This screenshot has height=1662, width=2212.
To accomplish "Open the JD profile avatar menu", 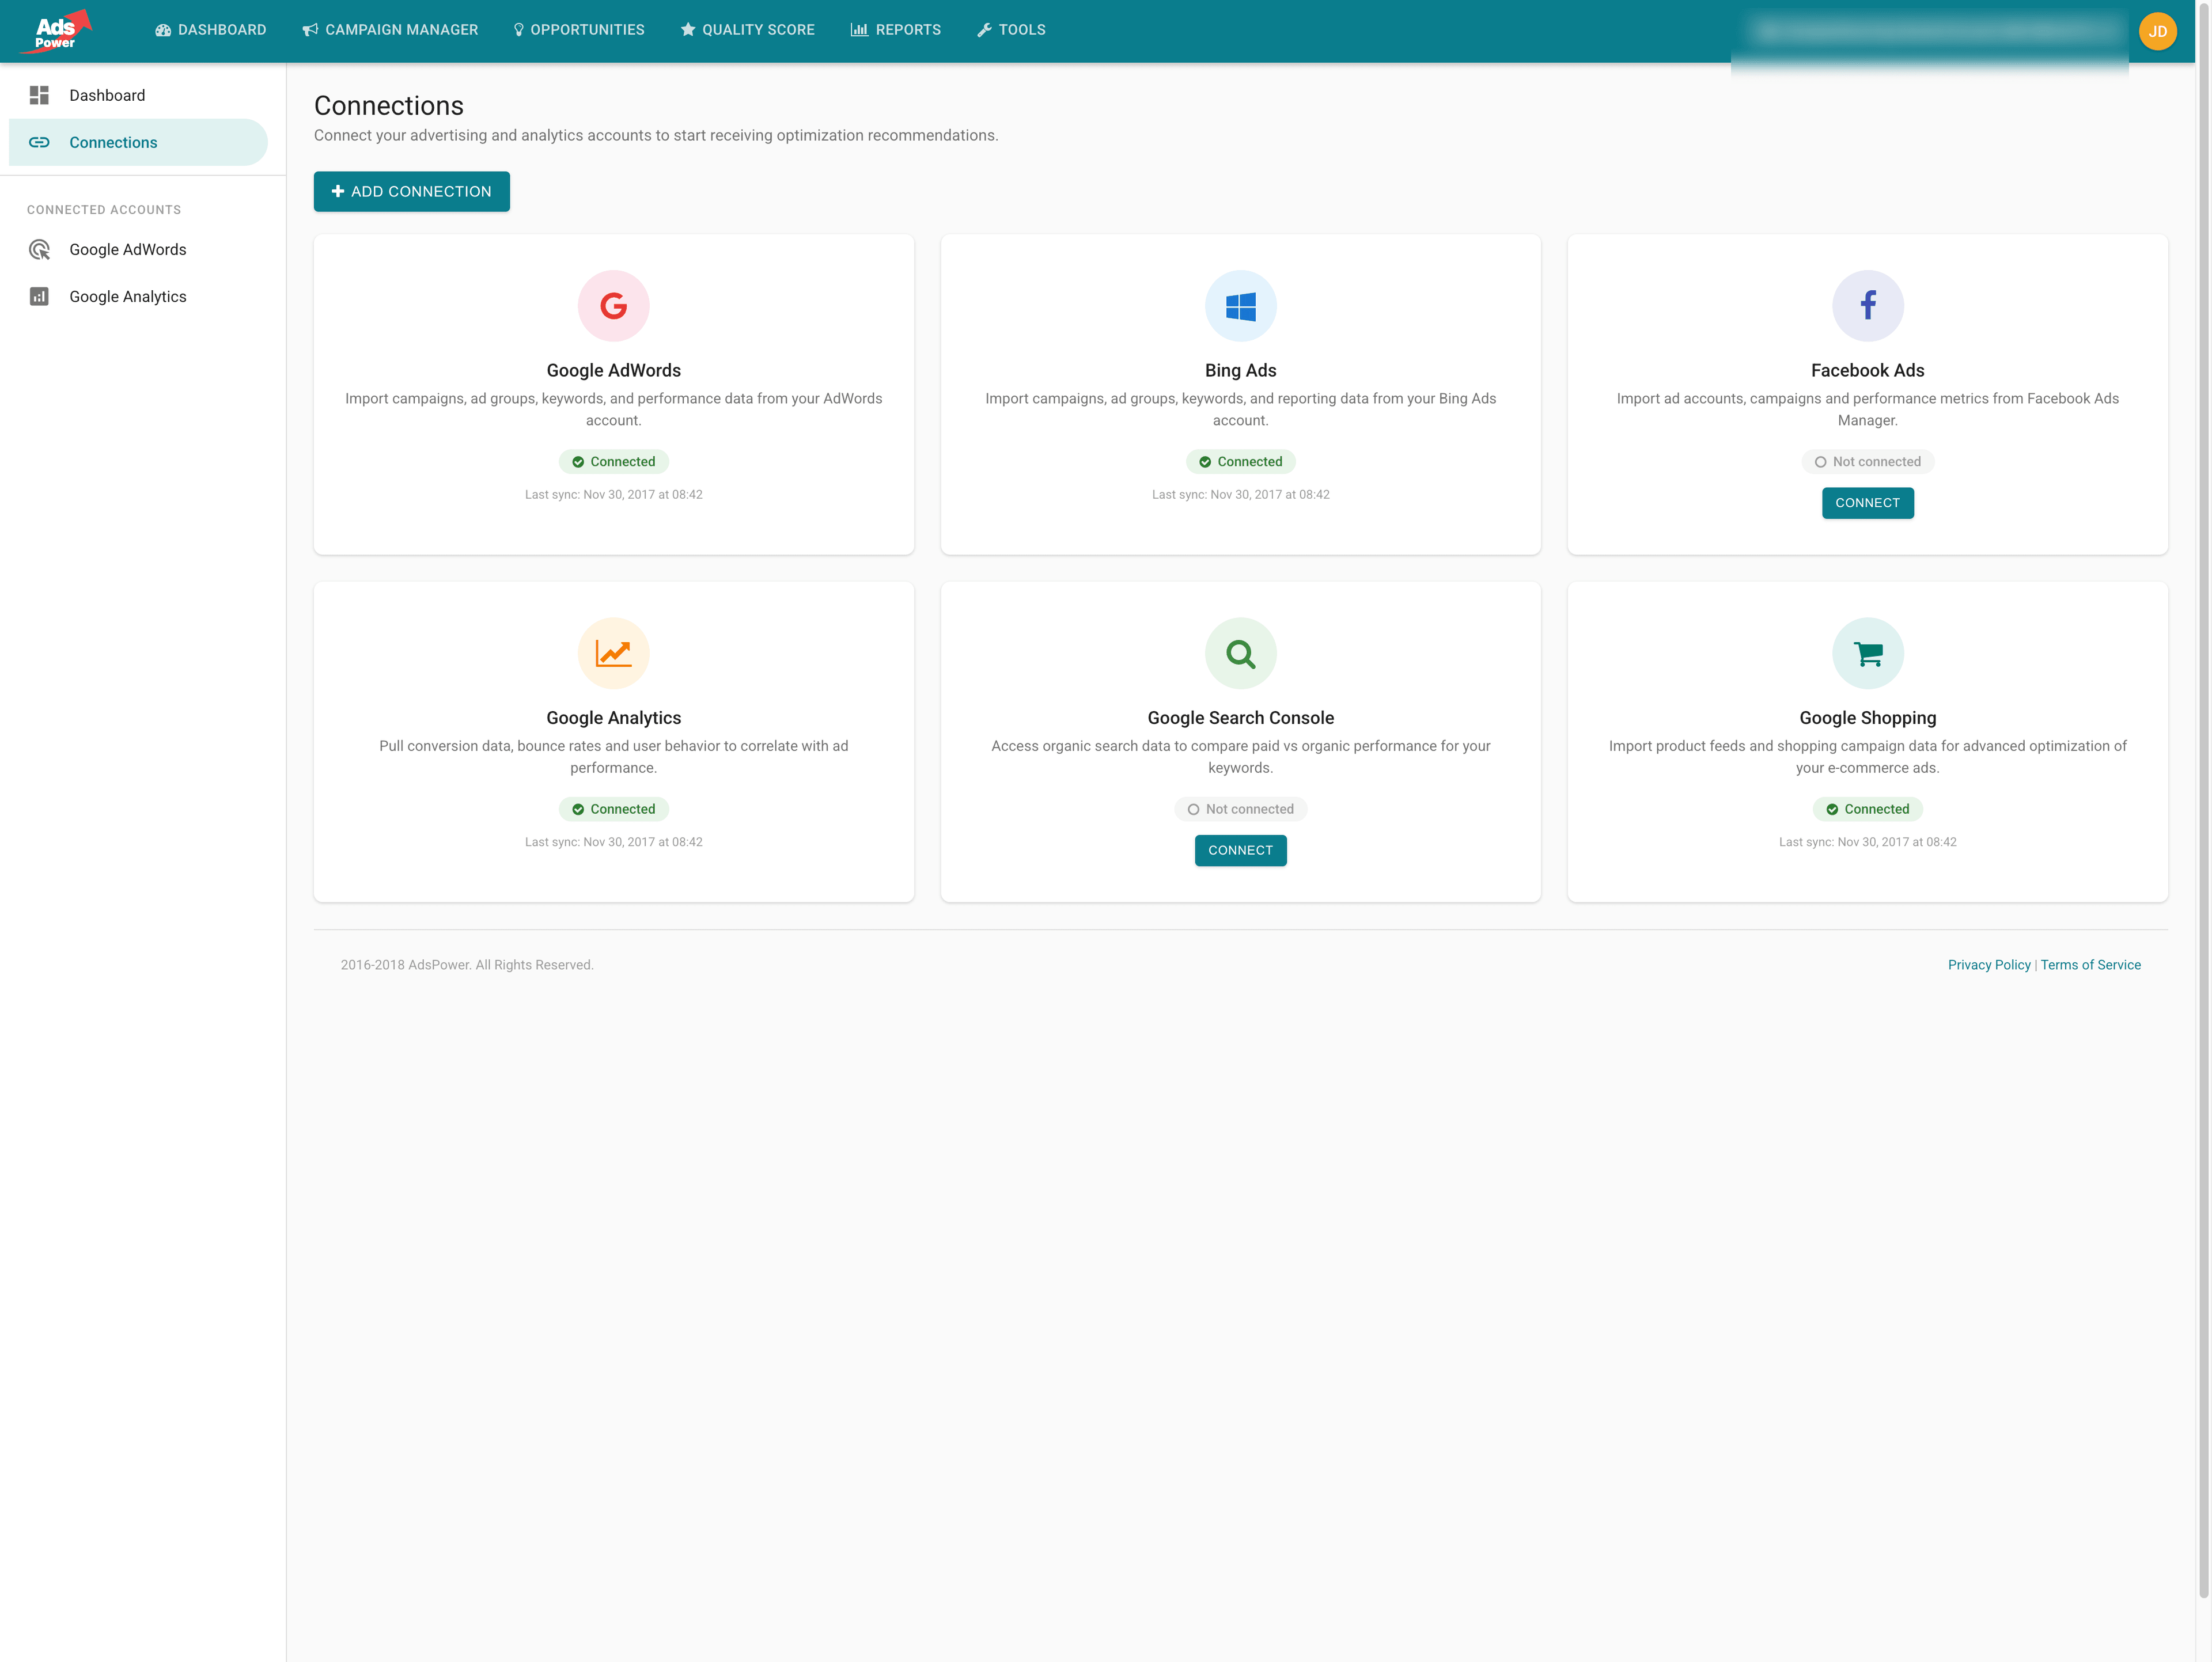I will pyautogui.click(x=2157, y=31).
